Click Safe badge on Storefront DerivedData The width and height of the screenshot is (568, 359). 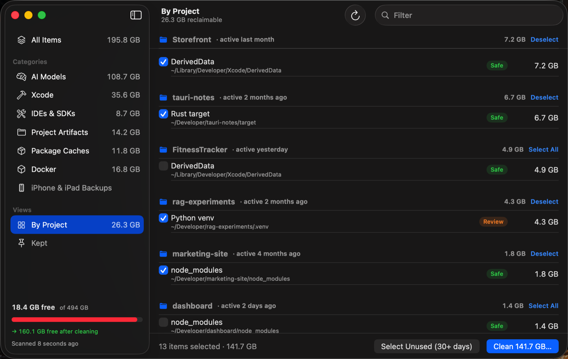pos(497,65)
